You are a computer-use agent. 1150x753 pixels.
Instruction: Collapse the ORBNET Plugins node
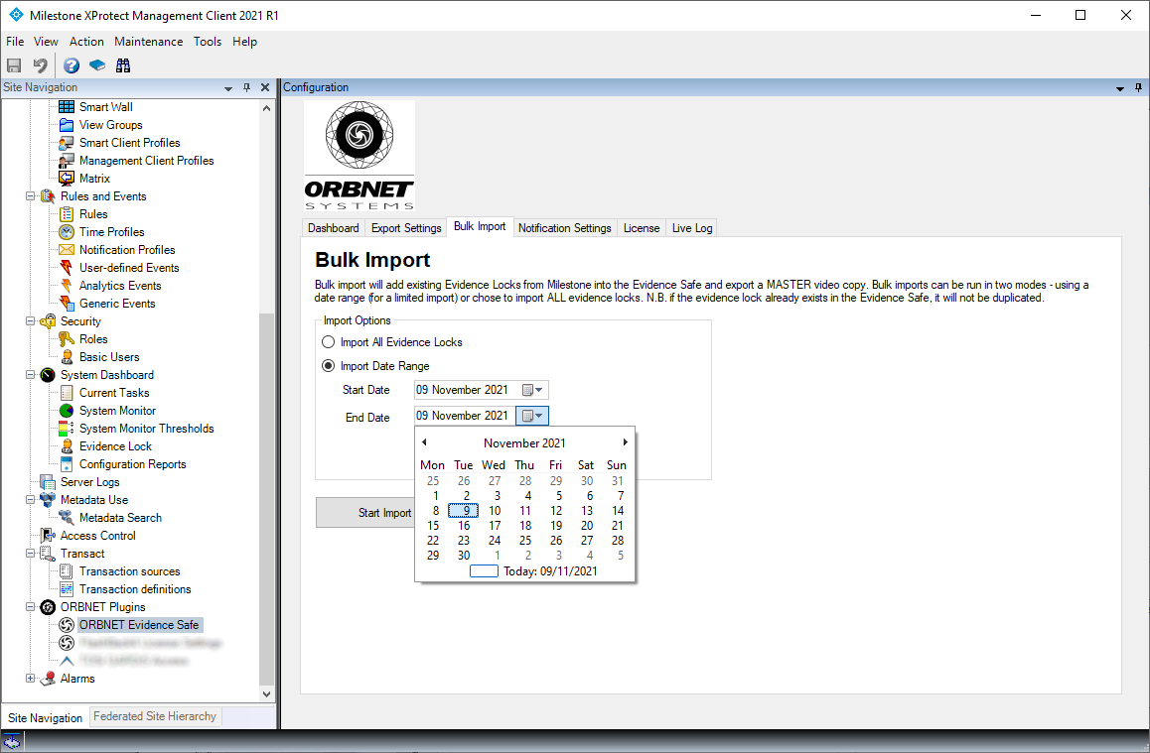(31, 607)
